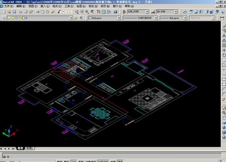Undo the last action arrow

pos(59,12)
